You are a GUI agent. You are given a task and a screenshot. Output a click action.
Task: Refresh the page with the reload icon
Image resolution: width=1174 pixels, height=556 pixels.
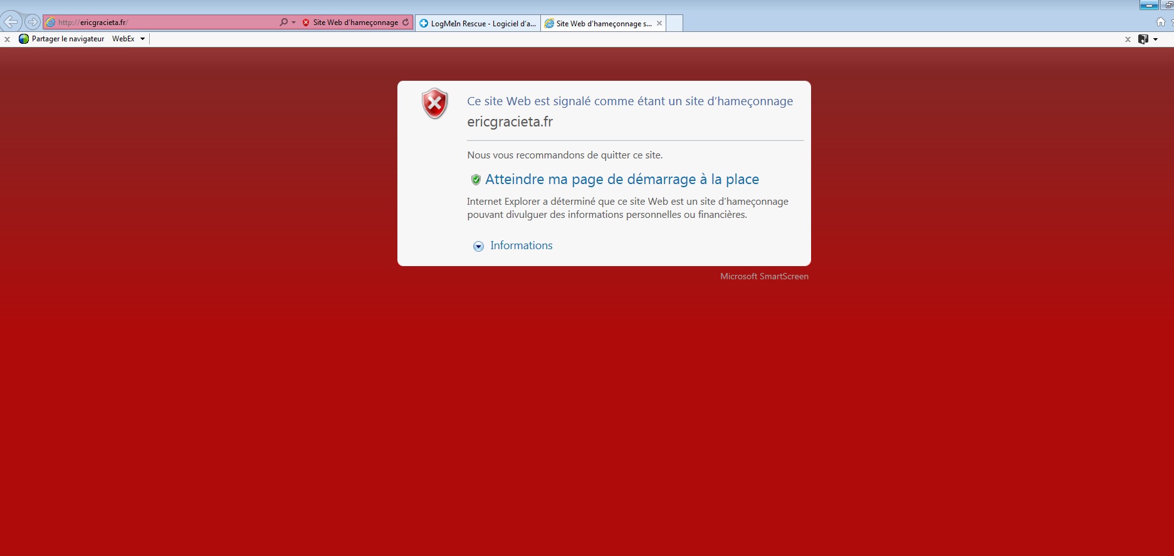pos(406,22)
